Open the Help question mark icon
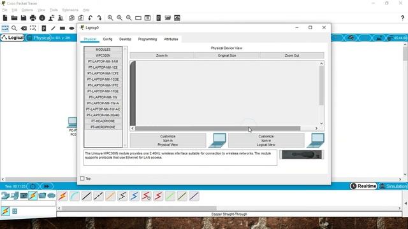408x229 pixels. (x=402, y=18)
